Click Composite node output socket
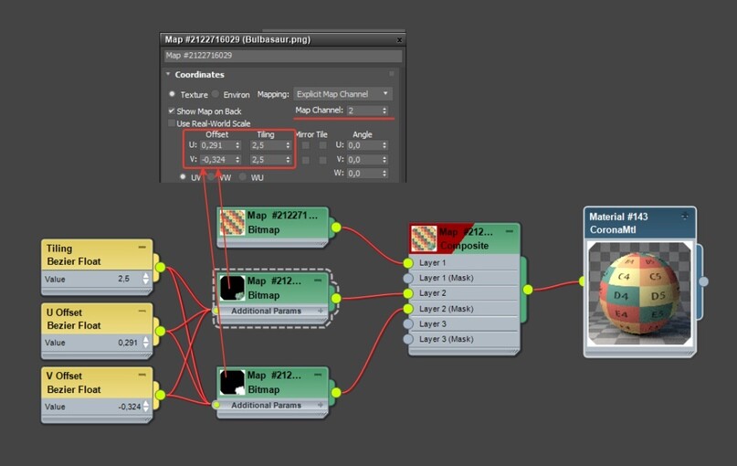Screen dimensions: 737x466 528,290
